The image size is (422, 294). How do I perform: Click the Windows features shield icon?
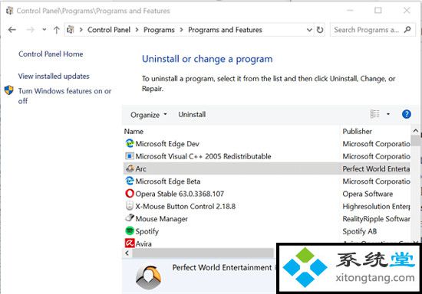pos(9,90)
